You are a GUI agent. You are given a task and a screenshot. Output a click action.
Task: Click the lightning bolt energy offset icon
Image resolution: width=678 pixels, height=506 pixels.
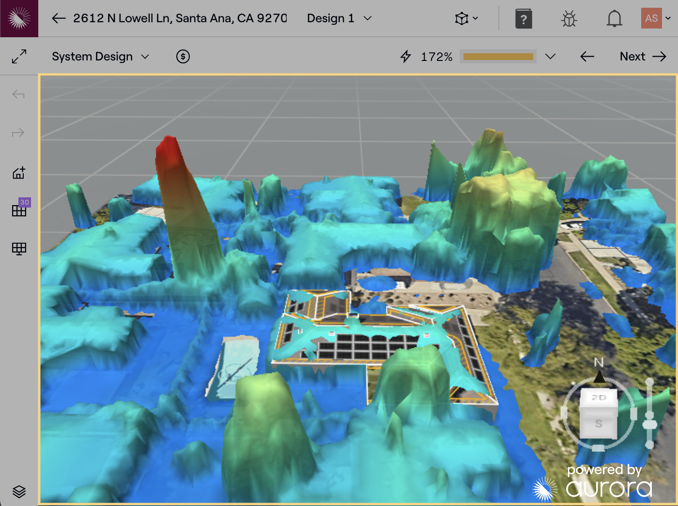click(x=405, y=57)
